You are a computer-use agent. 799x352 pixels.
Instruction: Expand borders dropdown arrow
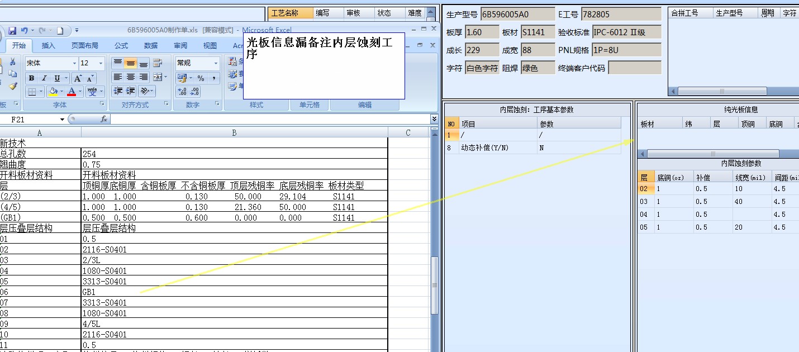coord(41,92)
